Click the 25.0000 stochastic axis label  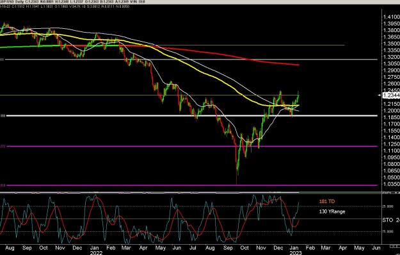point(388,206)
